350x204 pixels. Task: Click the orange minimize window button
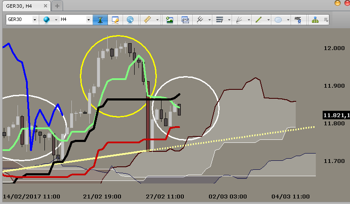(x=338, y=3)
